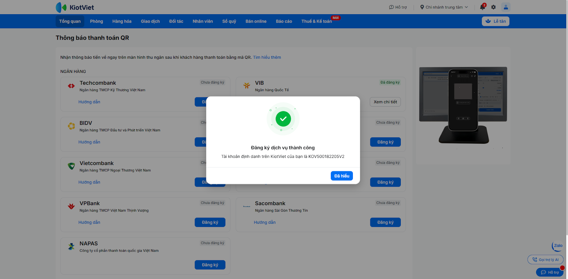
Task: Click Ngân hàng Sài Gòn Thương Tín text
Action: [282, 210]
